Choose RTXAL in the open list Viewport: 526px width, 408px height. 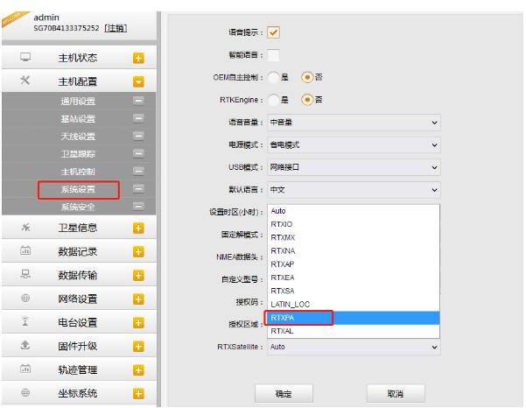point(354,331)
